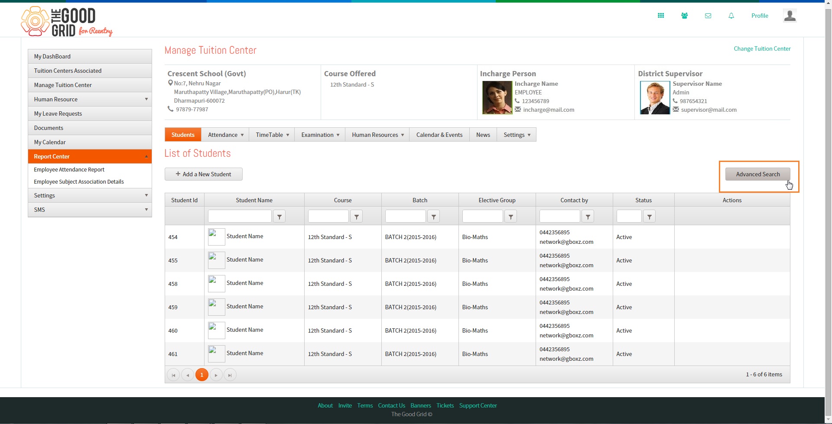
Task: Click the user avatar icon beside Profile
Action: click(x=790, y=16)
